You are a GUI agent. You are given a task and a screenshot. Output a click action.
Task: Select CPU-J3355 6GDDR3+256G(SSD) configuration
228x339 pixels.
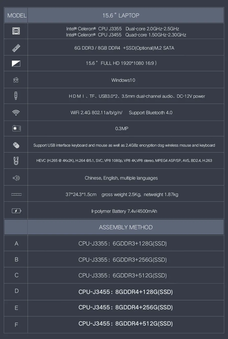tap(123, 260)
